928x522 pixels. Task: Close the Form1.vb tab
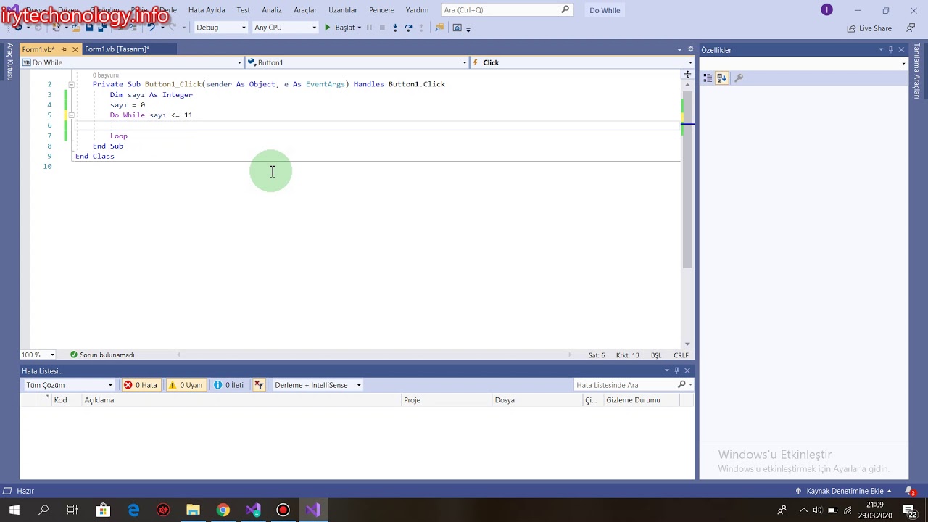75,49
